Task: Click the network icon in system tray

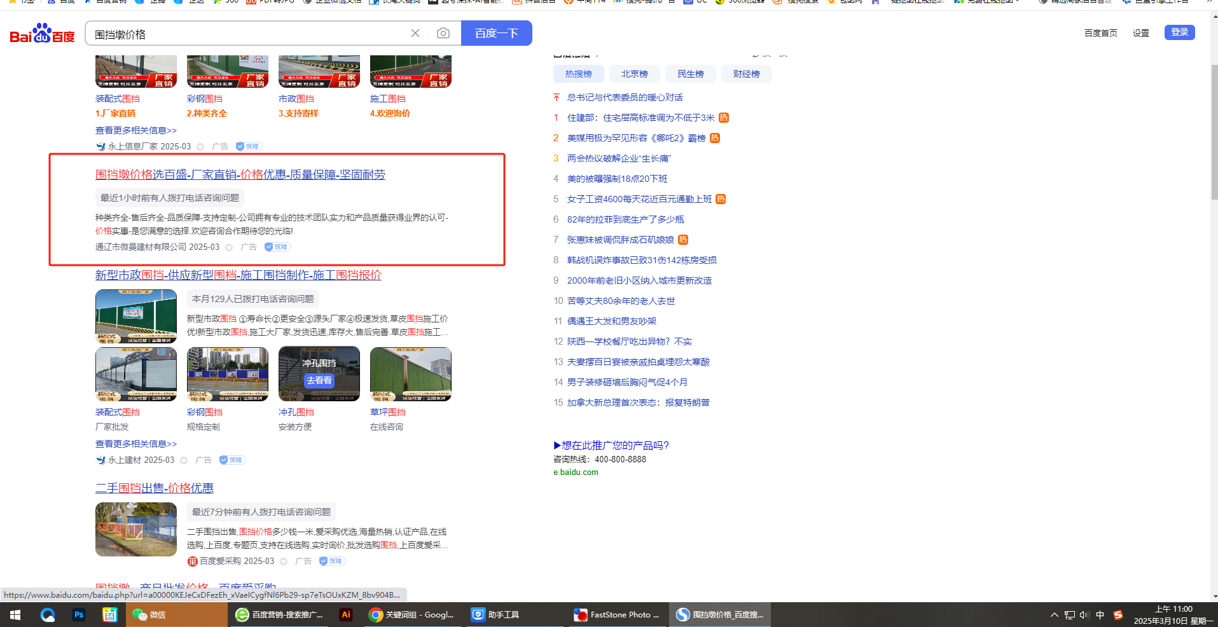Action: pyautogui.click(x=1070, y=615)
